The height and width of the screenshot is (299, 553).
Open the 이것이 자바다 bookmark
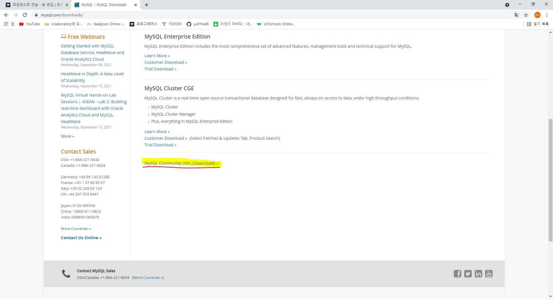click(233, 24)
